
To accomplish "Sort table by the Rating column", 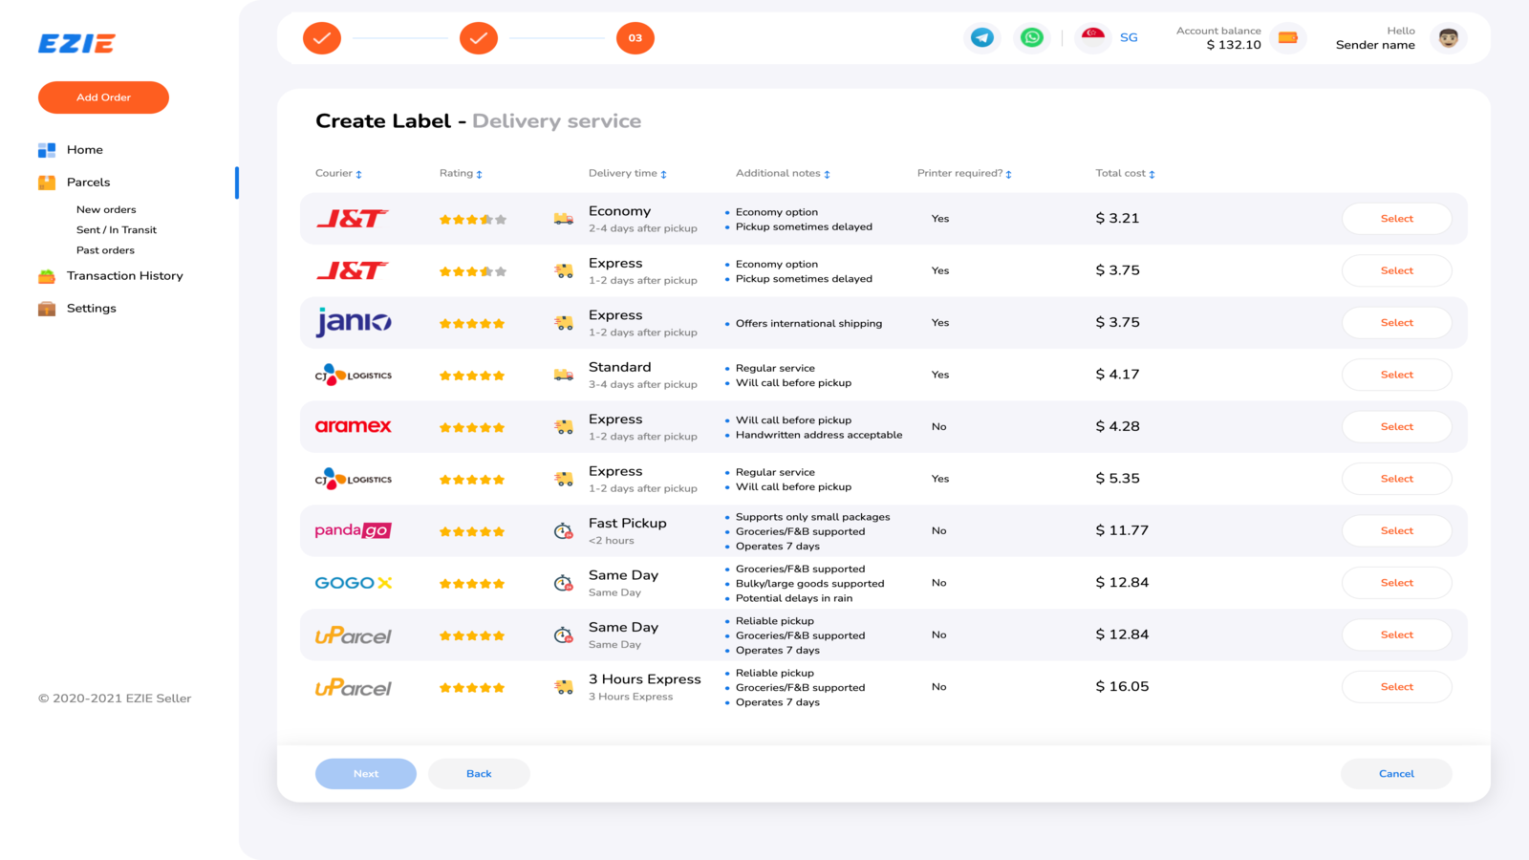I will [479, 173].
